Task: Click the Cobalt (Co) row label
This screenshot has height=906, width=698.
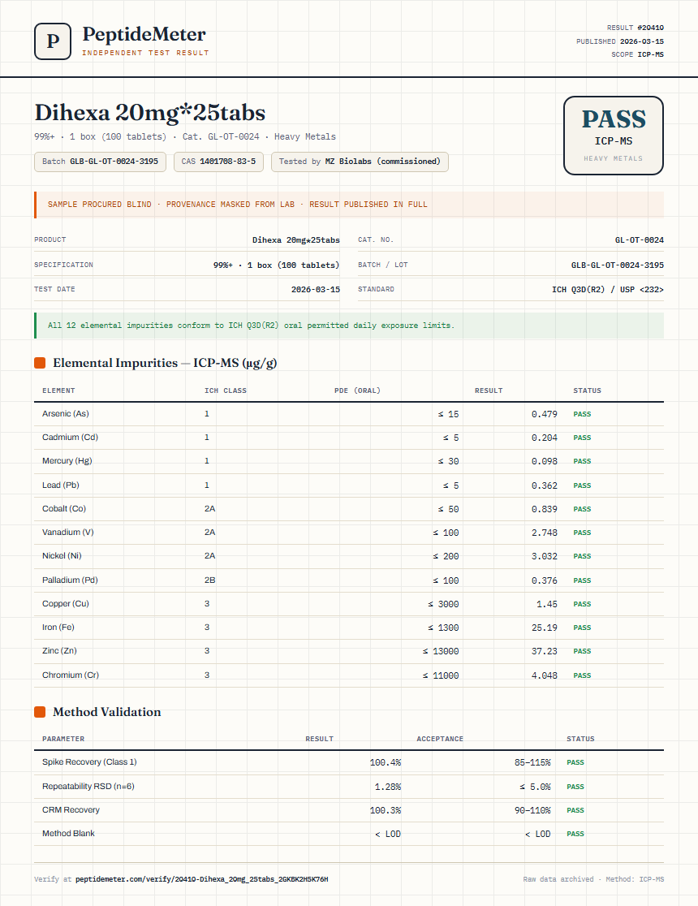Action: (x=63, y=509)
